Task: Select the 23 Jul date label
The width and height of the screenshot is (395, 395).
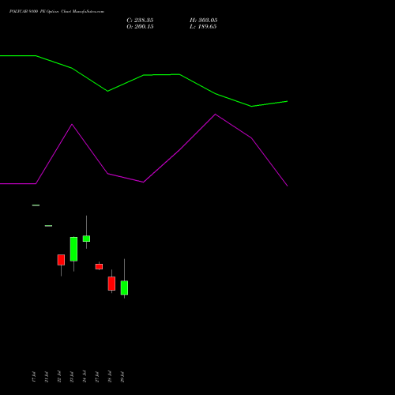Action: 71,377
